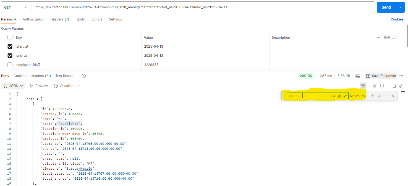Open the JSON format dropdown
Image resolution: width=408 pixels, height=186 pixels.
13,86
